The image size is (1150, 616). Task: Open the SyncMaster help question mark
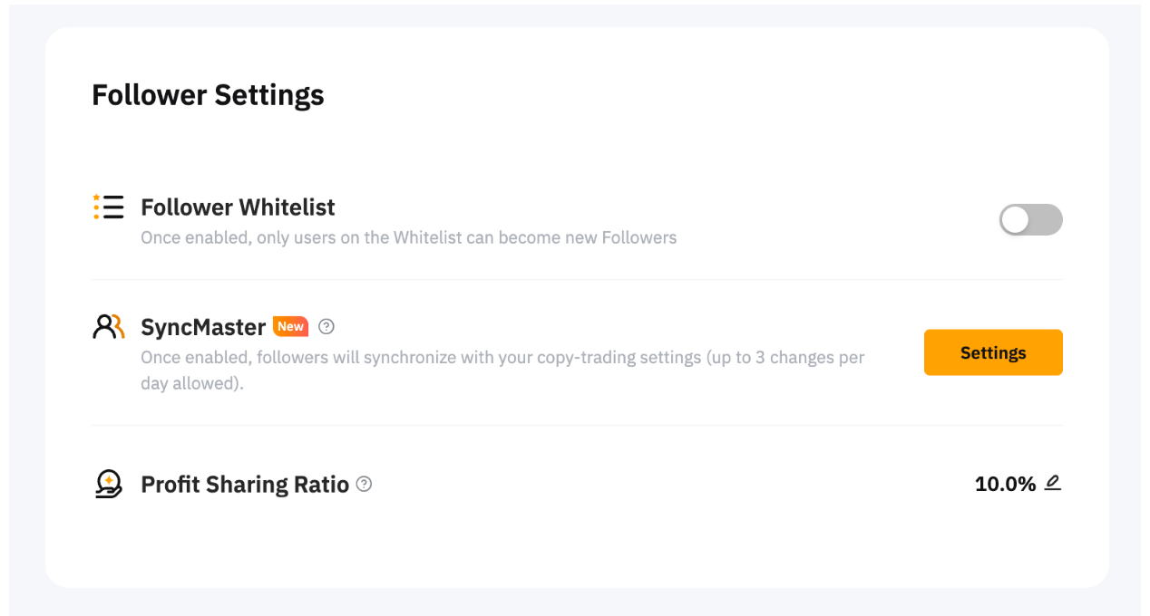326,326
